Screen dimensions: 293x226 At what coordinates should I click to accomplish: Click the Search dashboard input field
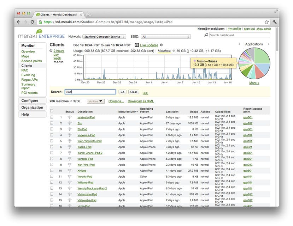tap(239, 35)
